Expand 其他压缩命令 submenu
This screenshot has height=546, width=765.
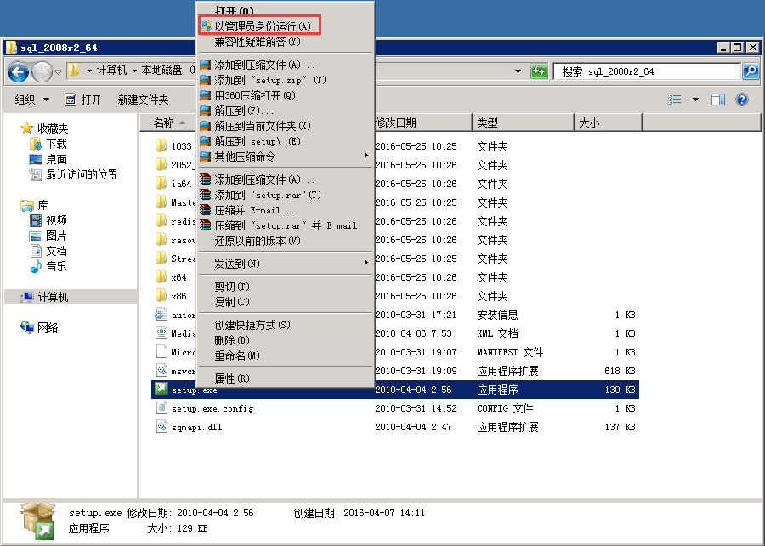(x=286, y=156)
